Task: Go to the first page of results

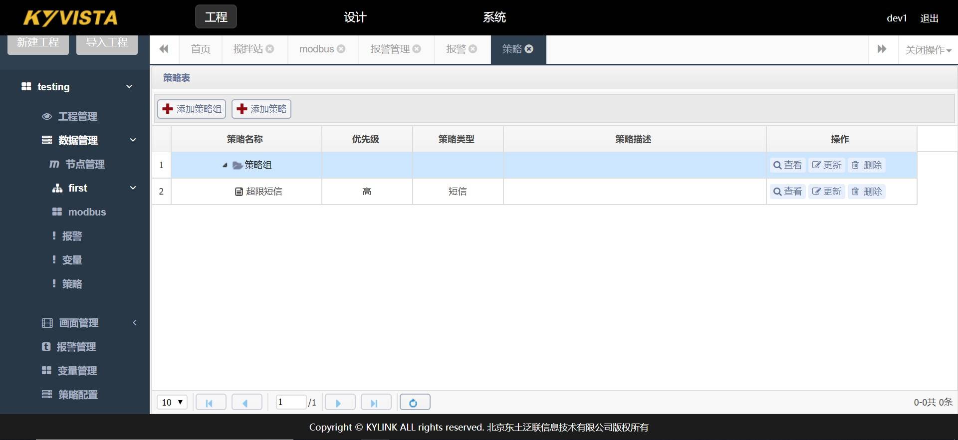Action: pos(211,403)
